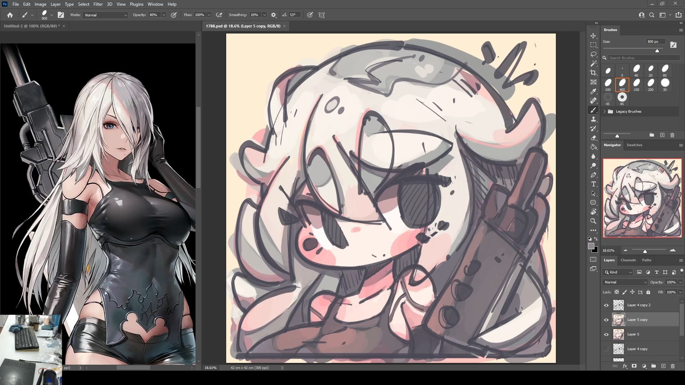Enable airbrush-style build-up
685x385 pixels.
219,15
